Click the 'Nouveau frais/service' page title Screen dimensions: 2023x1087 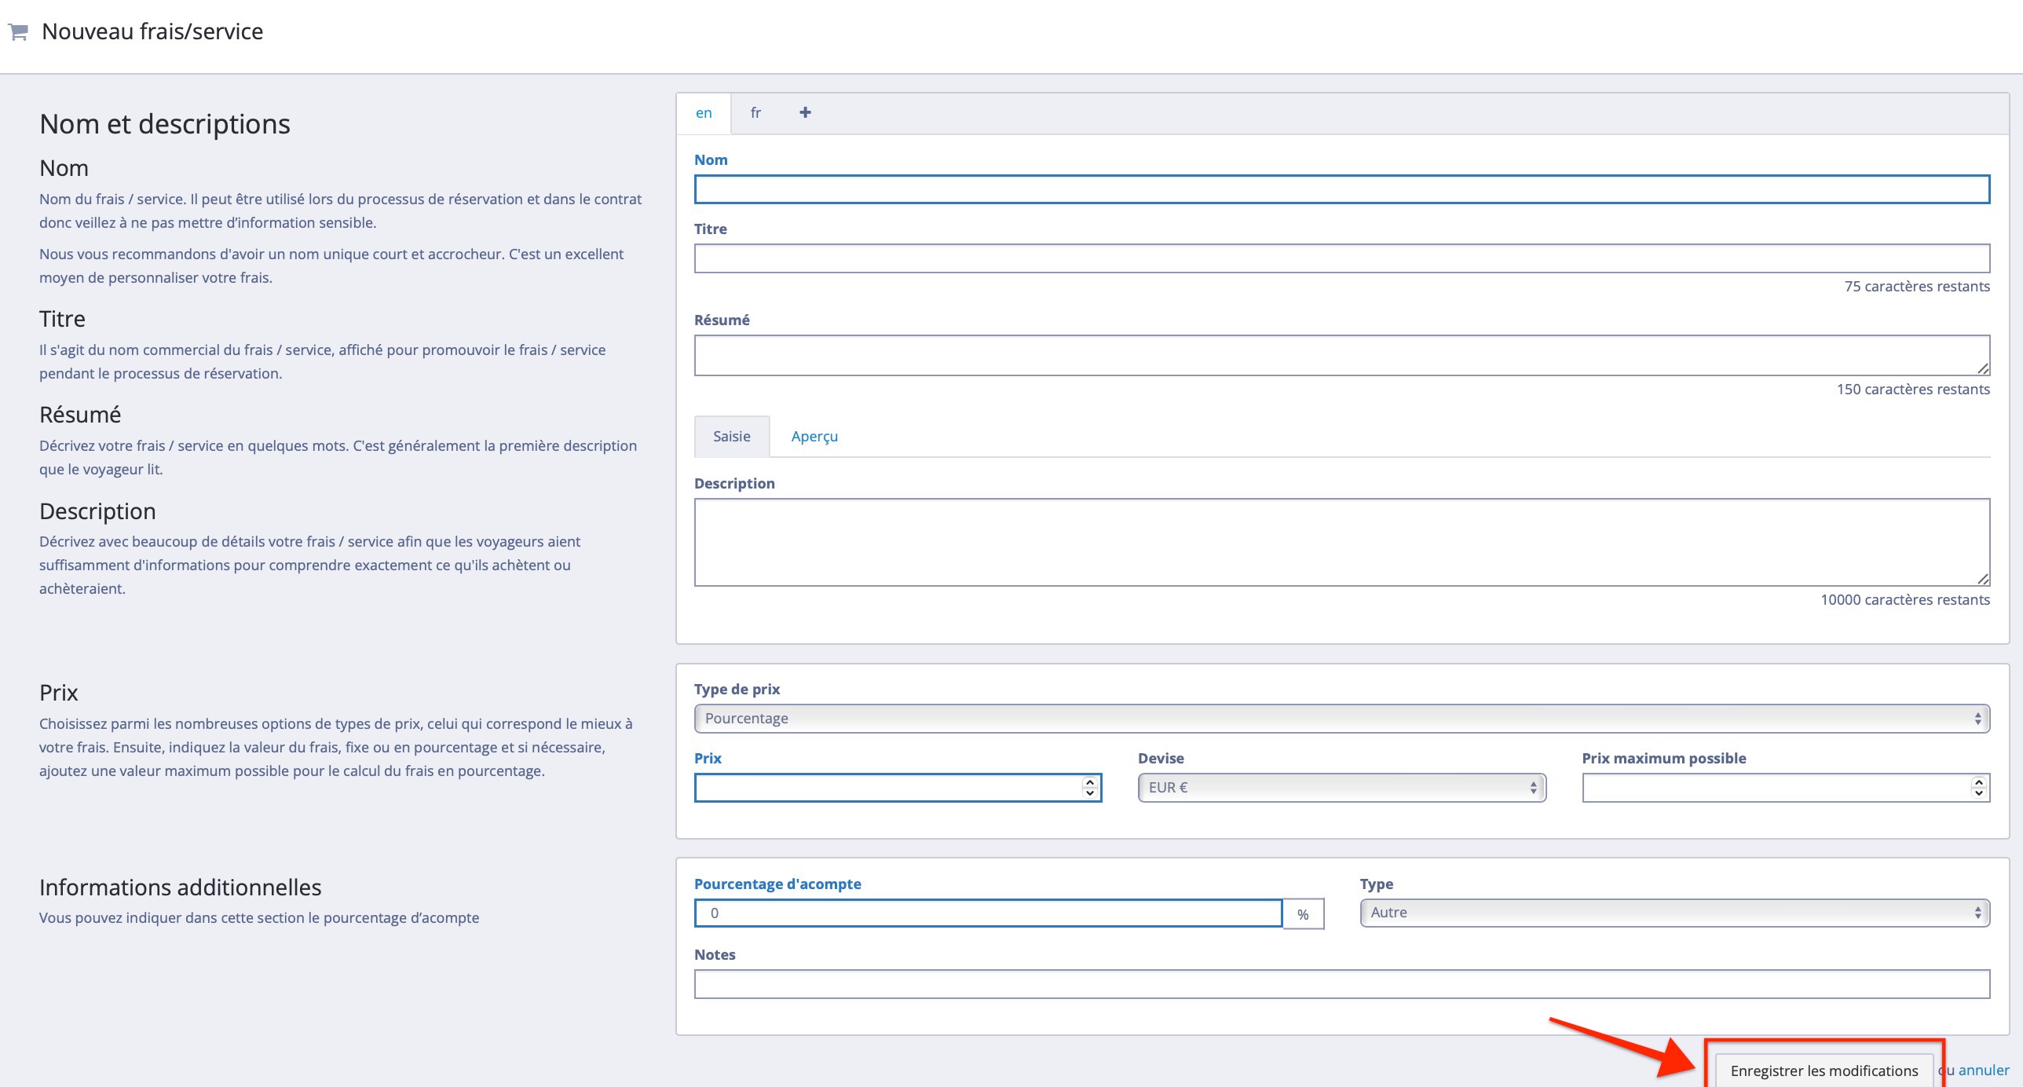[152, 31]
